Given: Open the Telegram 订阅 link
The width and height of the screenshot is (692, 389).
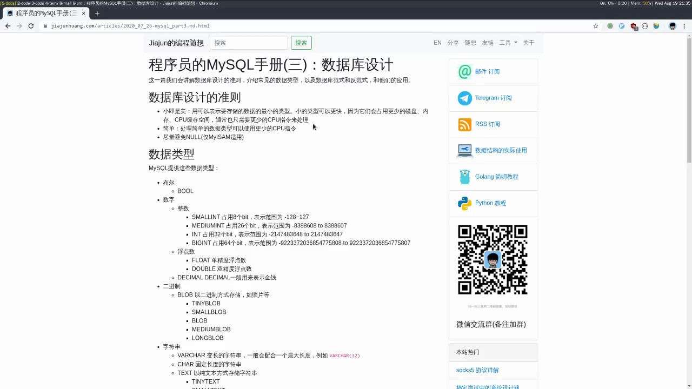Looking at the screenshot, I should tap(493, 98).
